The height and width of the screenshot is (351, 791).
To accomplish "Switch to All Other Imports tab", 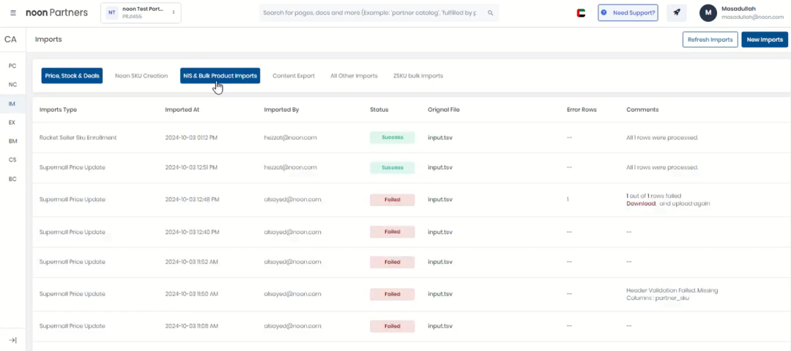I will tap(354, 76).
